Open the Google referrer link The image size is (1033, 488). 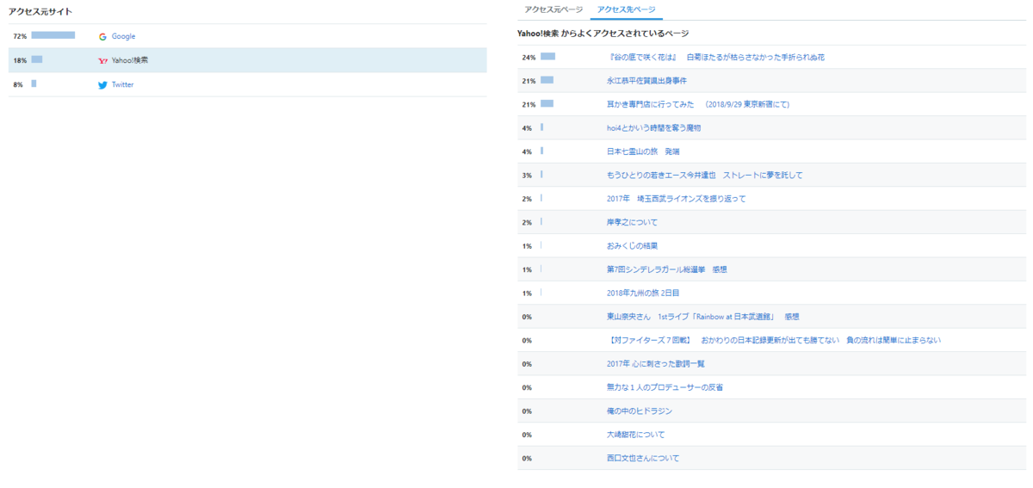[x=123, y=36]
